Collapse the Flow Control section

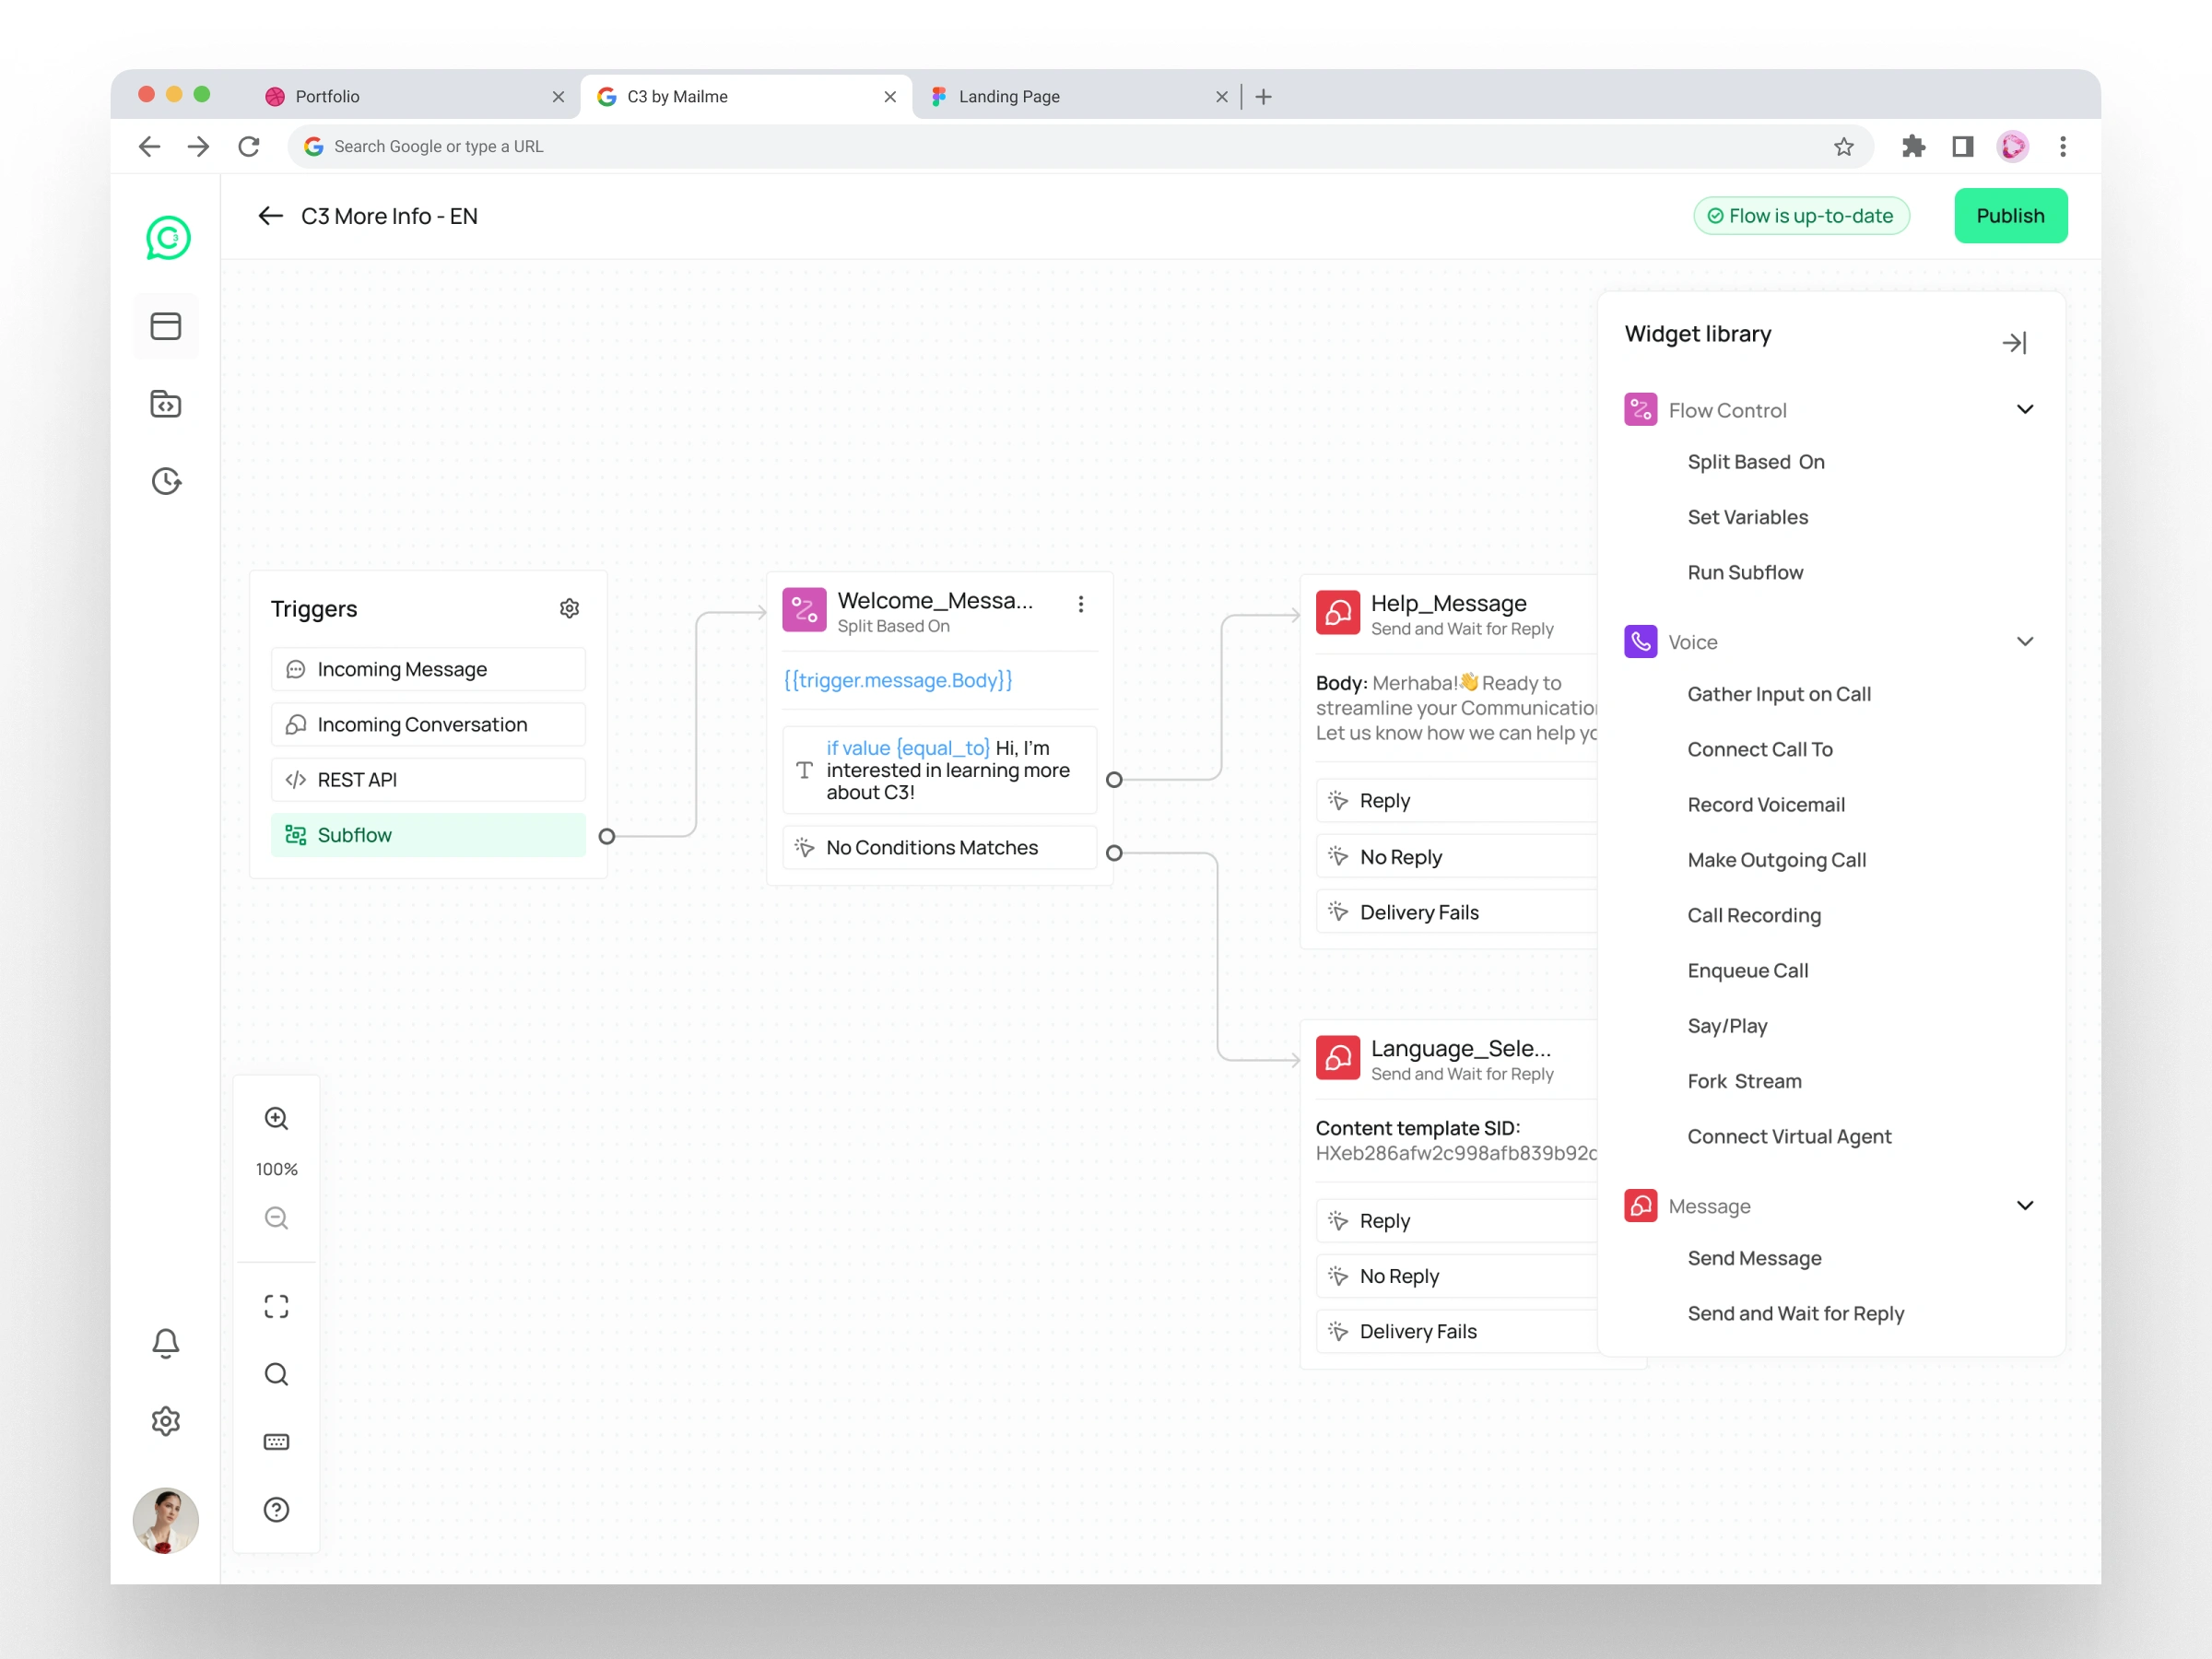pyautogui.click(x=2026, y=409)
